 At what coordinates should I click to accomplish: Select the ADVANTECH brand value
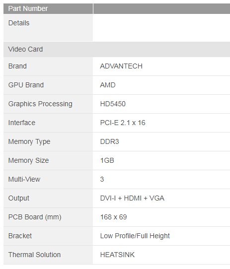[x=121, y=66]
